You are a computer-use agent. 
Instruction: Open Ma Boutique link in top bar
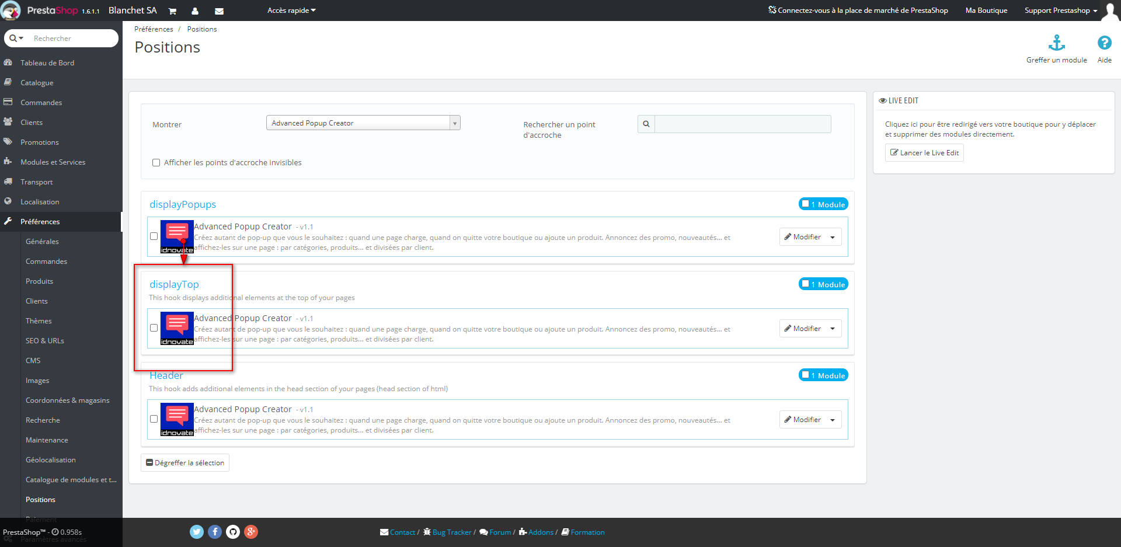click(986, 11)
